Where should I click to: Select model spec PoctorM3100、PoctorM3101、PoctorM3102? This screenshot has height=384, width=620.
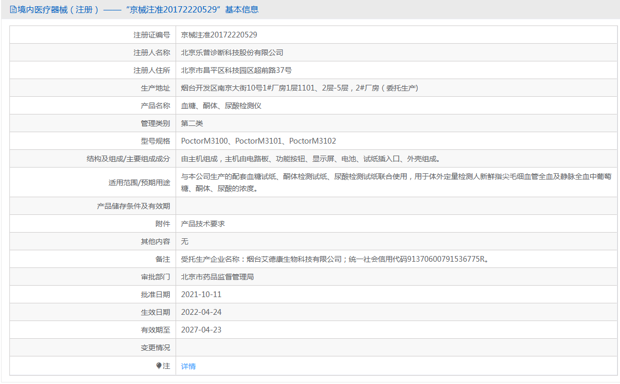coord(258,141)
